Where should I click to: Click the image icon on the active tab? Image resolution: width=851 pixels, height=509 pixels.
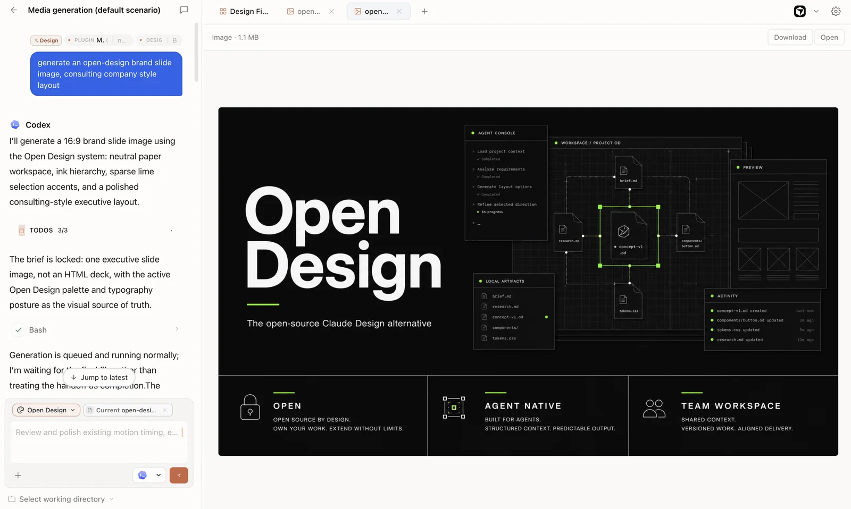357,11
